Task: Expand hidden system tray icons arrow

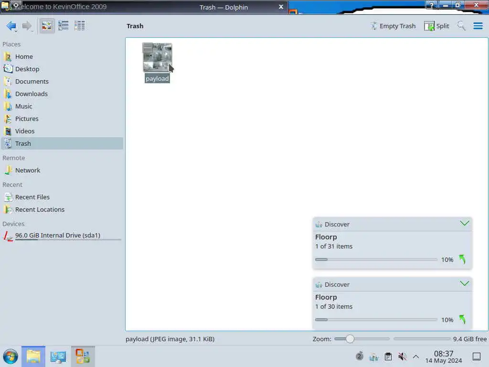Action: tap(416, 356)
